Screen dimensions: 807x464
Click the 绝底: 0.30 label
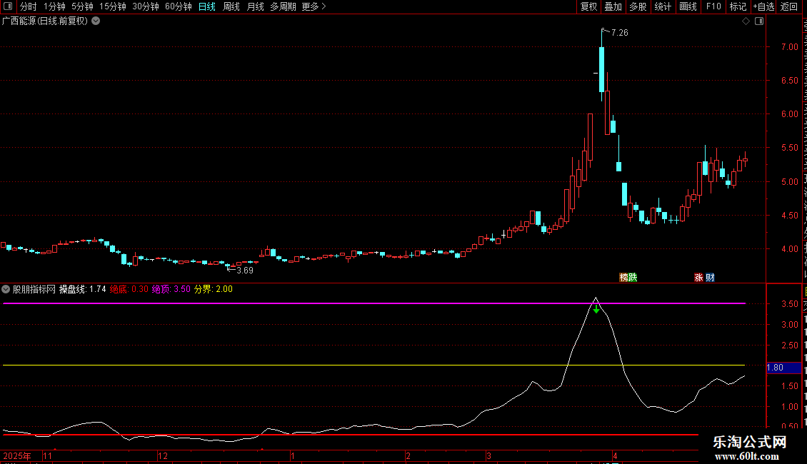(x=129, y=289)
